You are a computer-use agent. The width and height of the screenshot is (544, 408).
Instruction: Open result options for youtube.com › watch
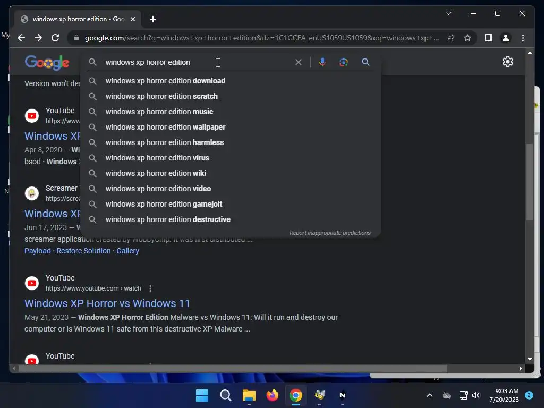150,288
